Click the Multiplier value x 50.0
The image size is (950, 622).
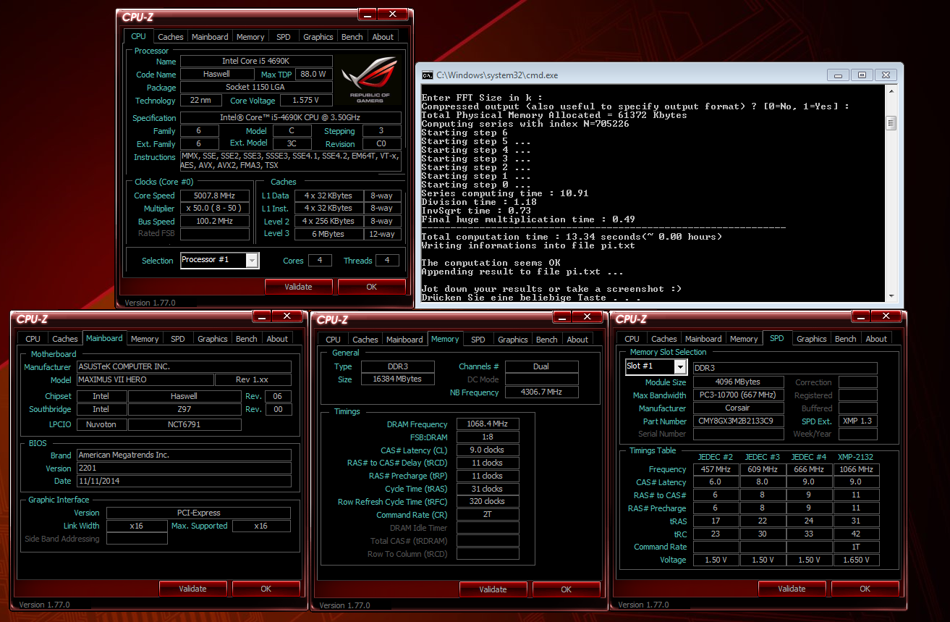(x=215, y=209)
